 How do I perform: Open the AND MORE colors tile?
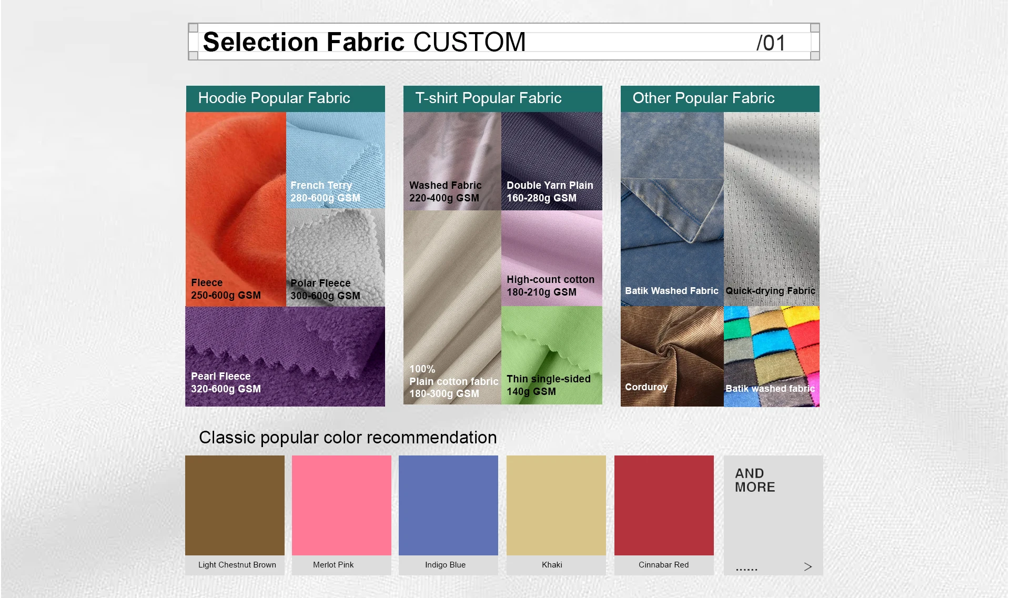(773, 515)
